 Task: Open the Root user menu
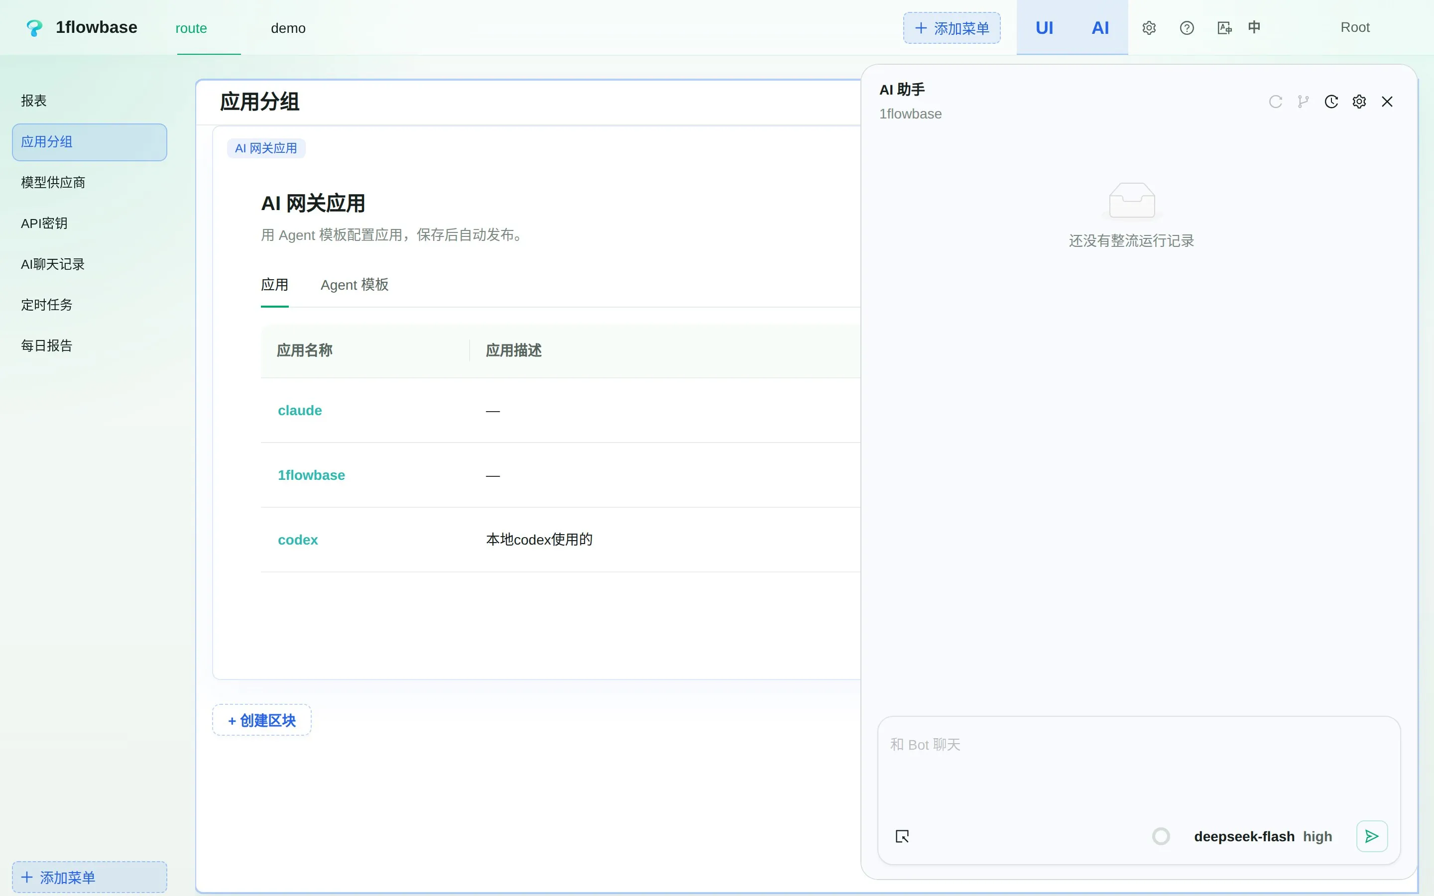point(1355,27)
